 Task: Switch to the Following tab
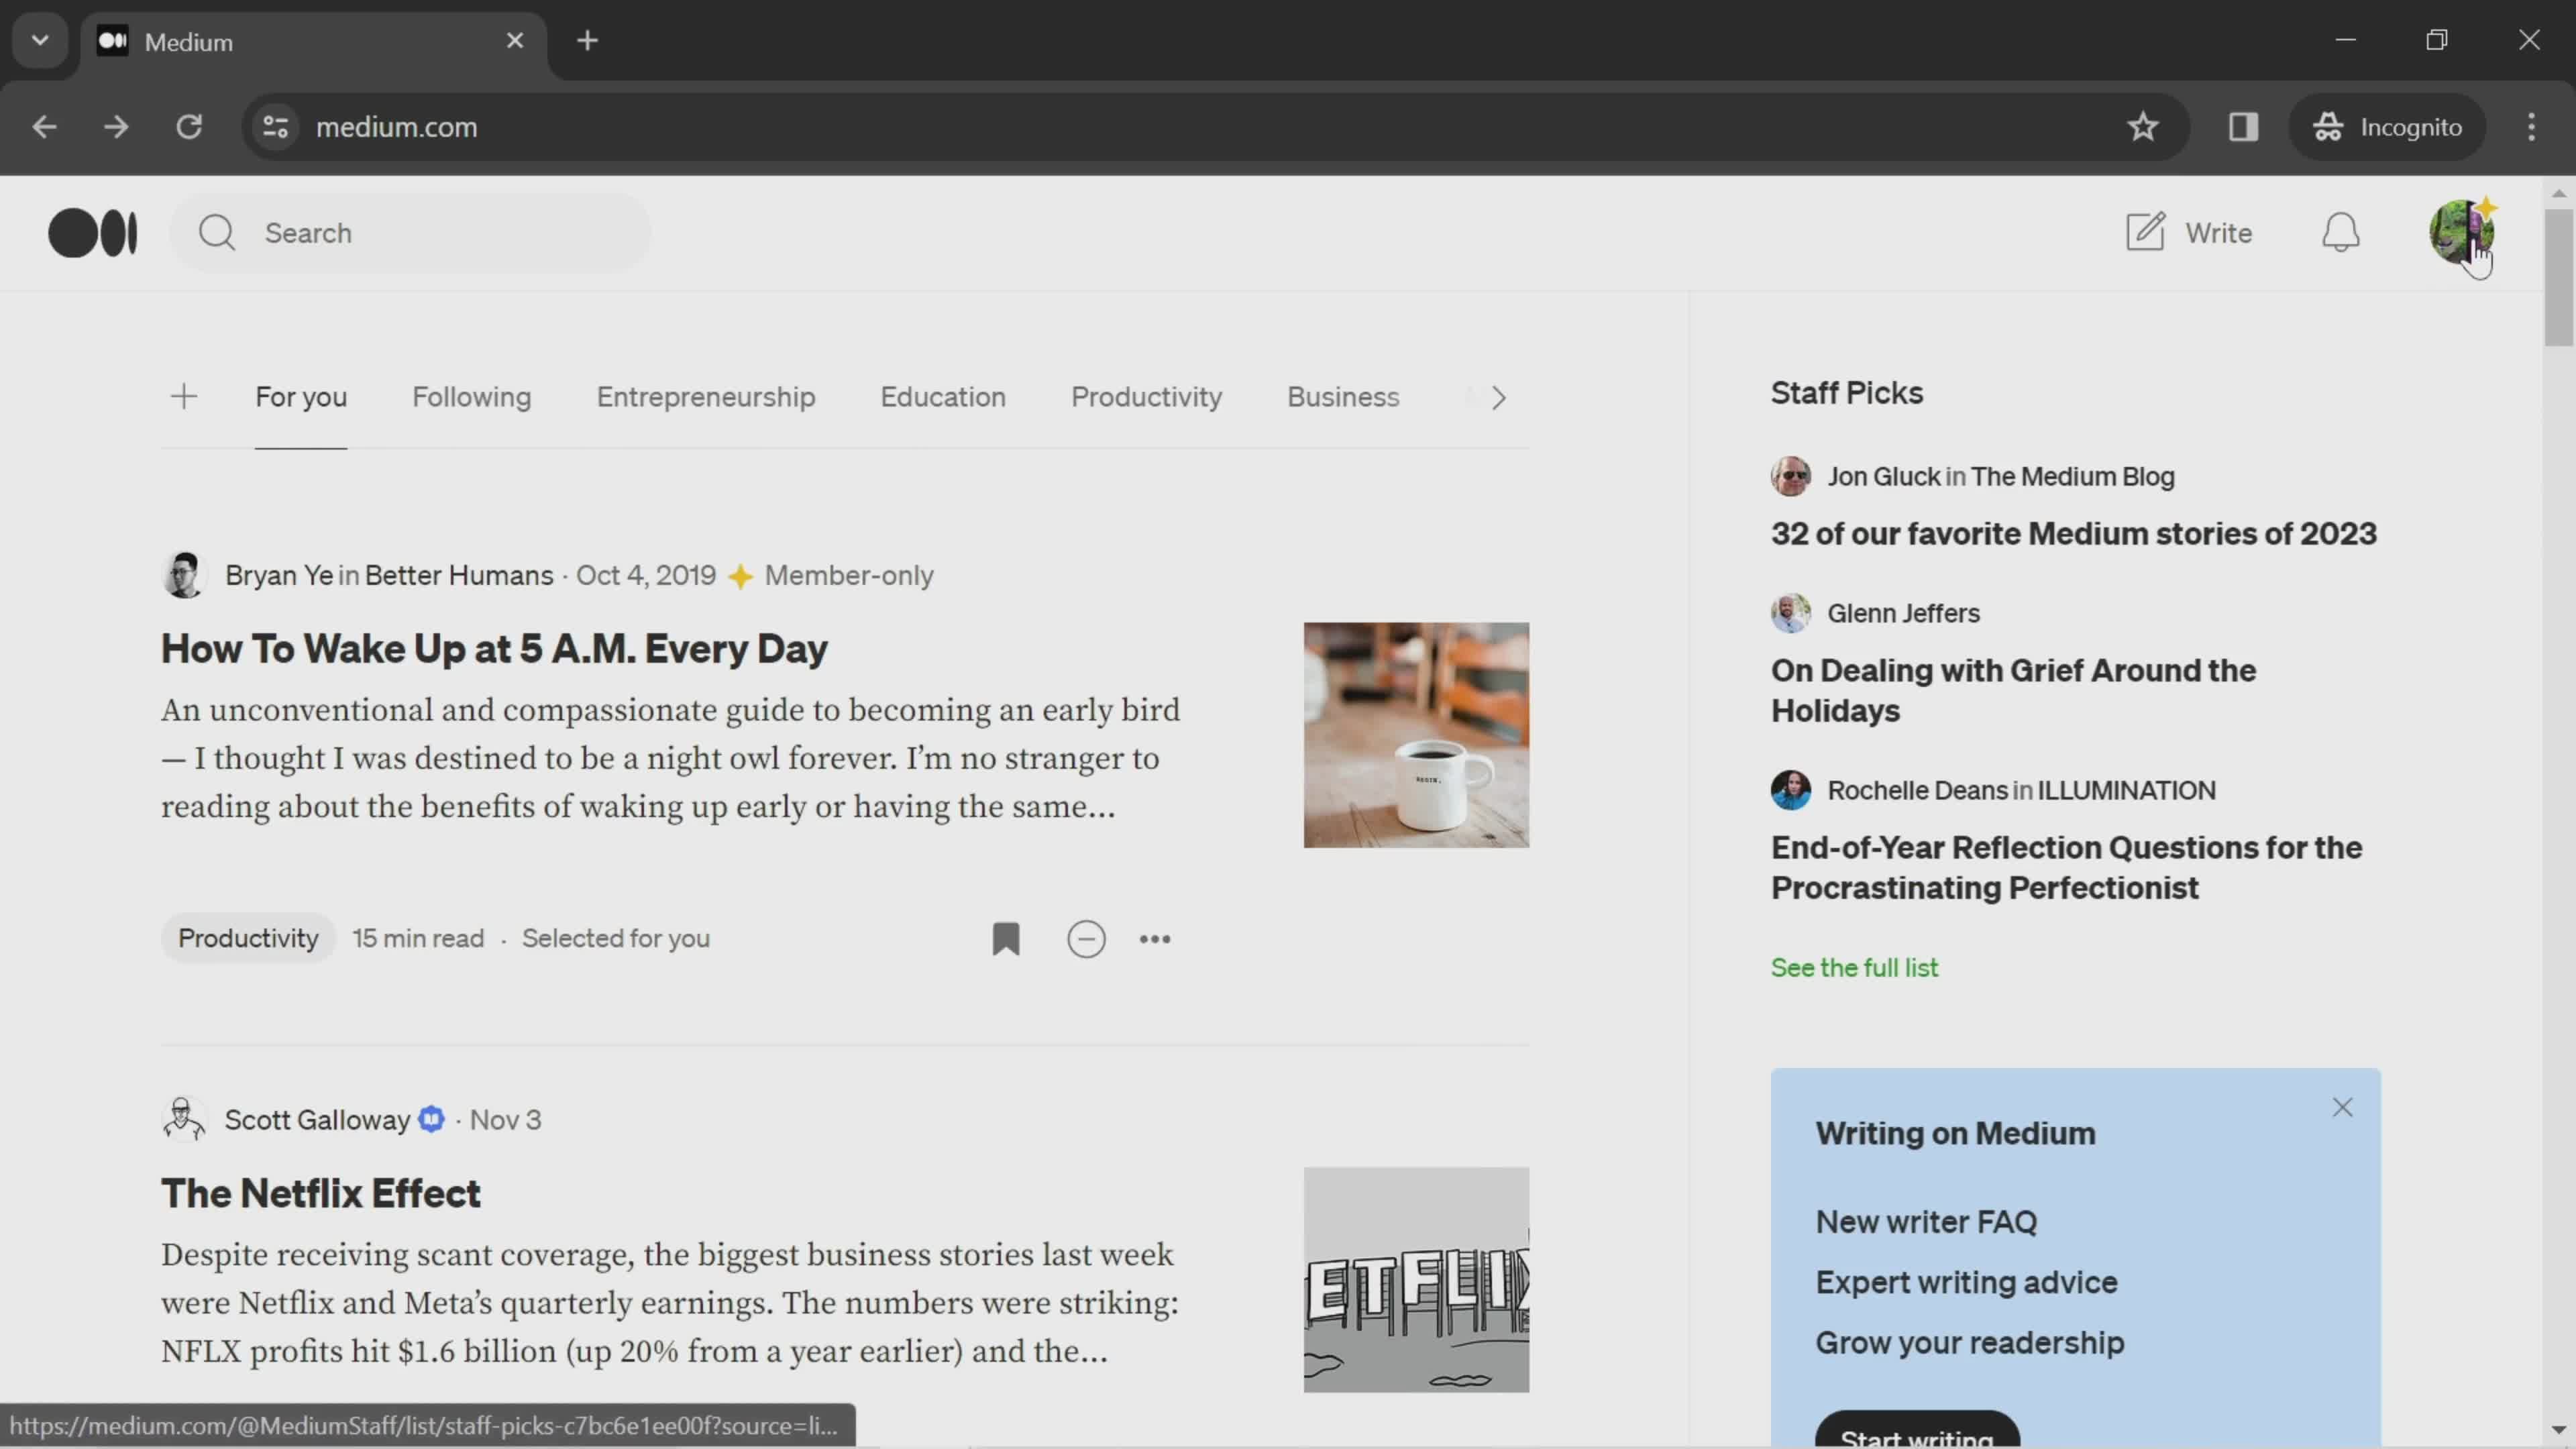click(x=472, y=397)
